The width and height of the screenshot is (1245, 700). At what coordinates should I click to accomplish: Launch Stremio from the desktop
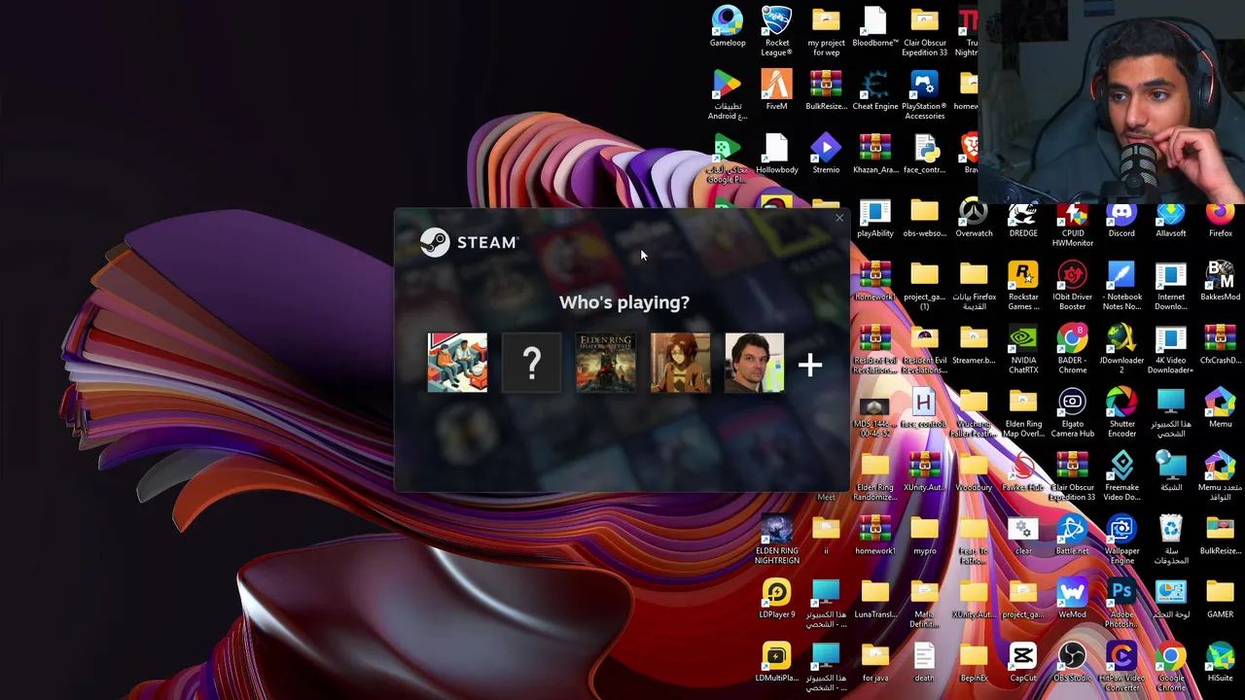826,154
